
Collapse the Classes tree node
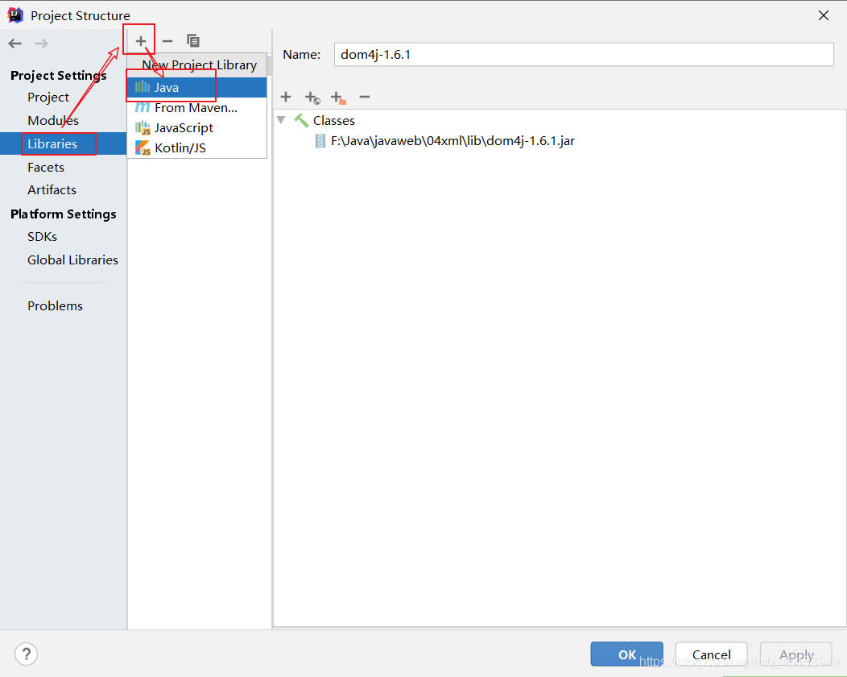point(281,120)
